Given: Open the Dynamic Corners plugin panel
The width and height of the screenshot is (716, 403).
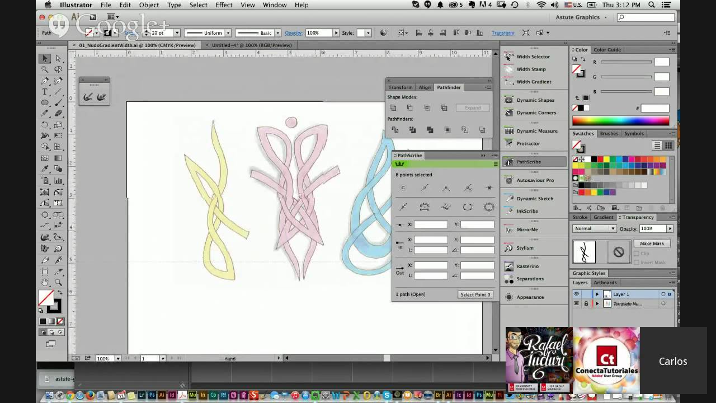Looking at the screenshot, I should click(534, 113).
